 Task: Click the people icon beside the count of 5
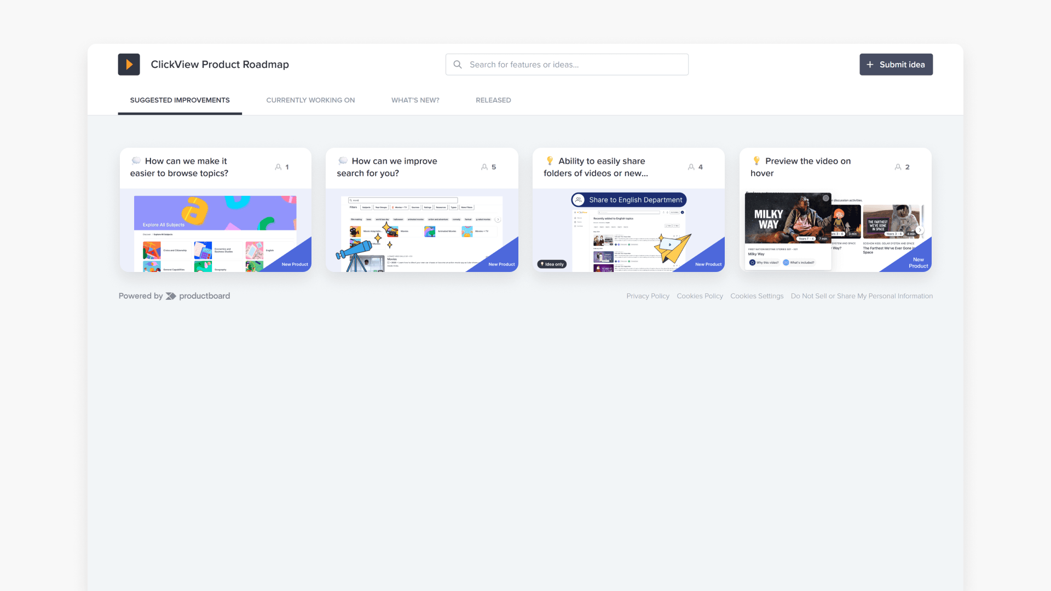click(x=484, y=167)
